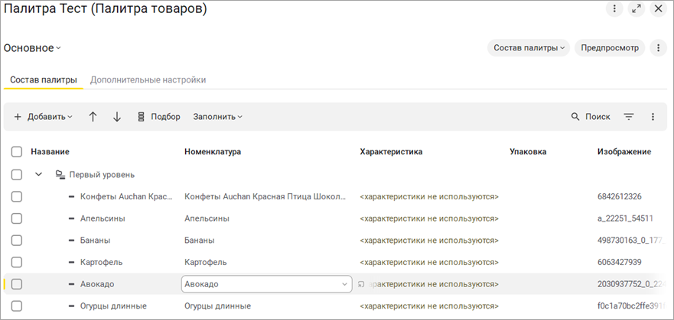The image size is (674, 320).
Task: Click the open-item icon in Авокадо's Характеристика cell
Action: point(361,284)
